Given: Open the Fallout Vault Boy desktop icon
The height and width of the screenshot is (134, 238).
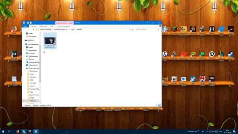Looking at the screenshot, I should (165, 29).
